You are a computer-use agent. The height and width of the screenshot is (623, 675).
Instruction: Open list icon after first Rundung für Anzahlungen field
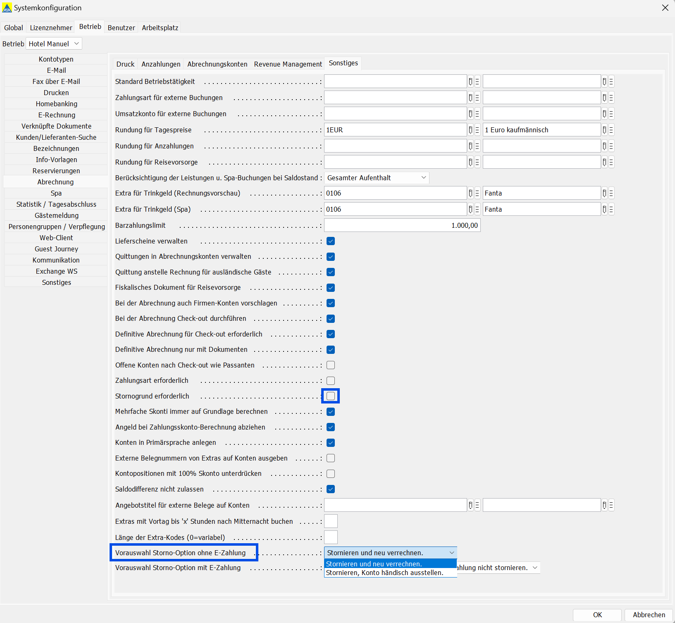[477, 146]
